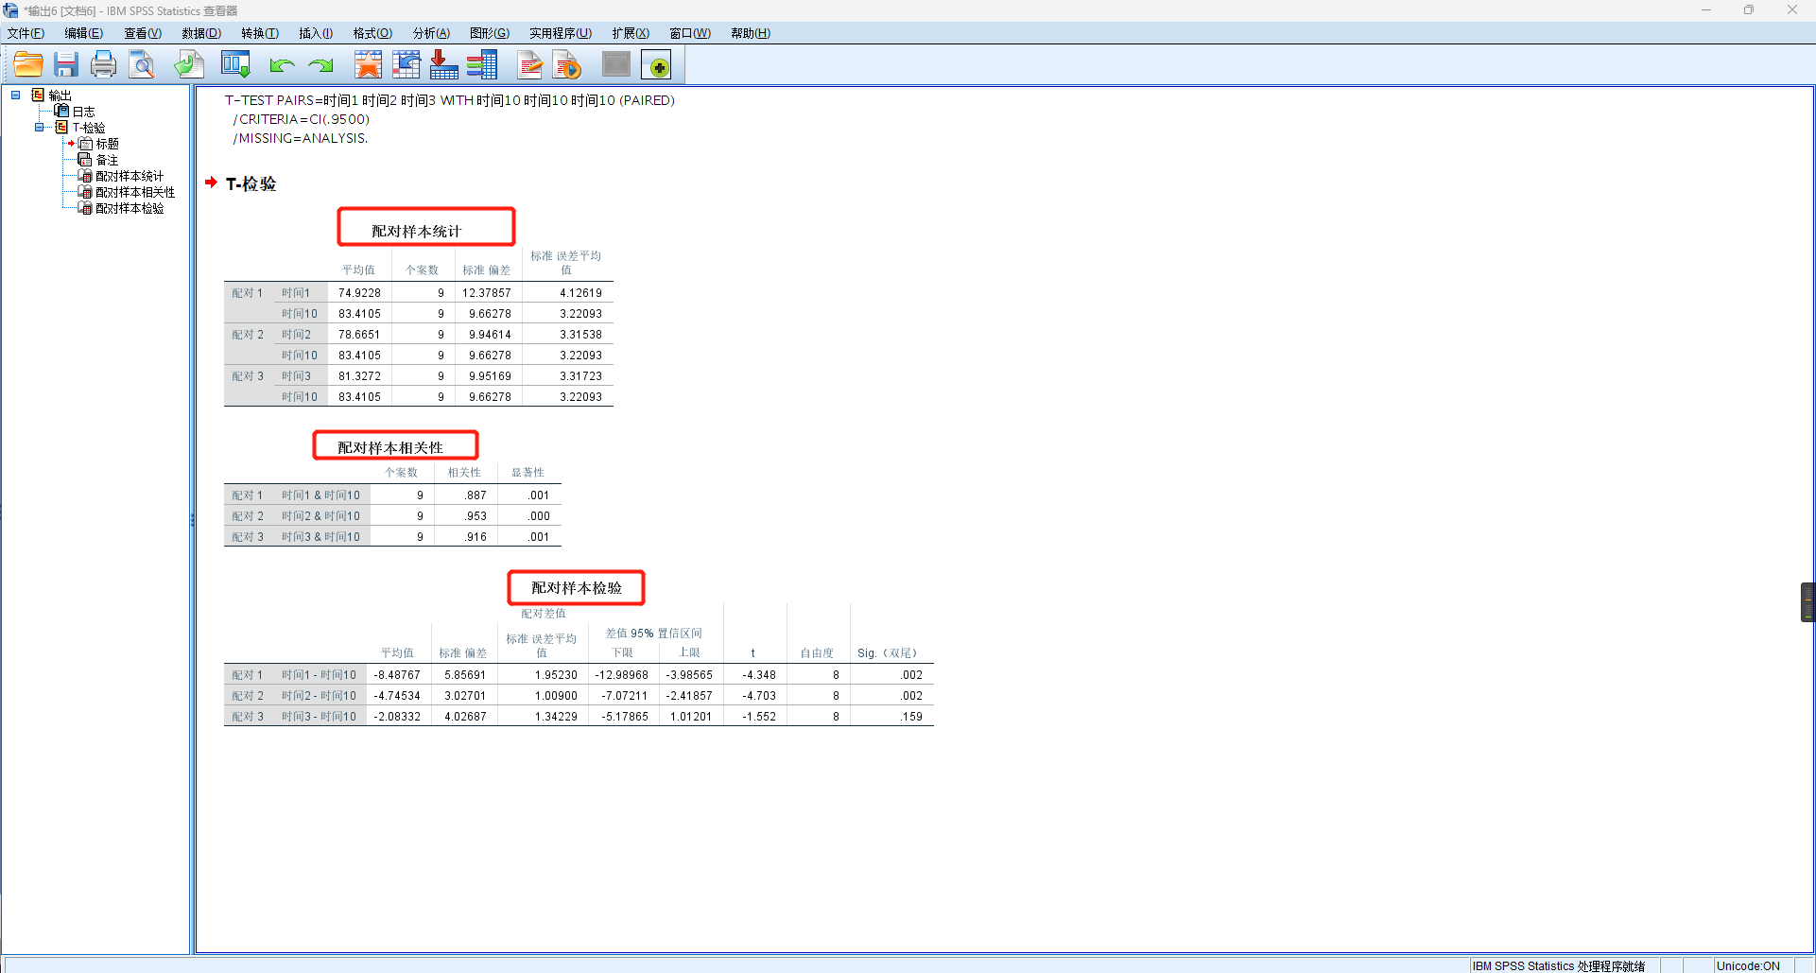Open the 数据(D) menu
Viewport: 1816px width, 973px height.
click(201, 33)
